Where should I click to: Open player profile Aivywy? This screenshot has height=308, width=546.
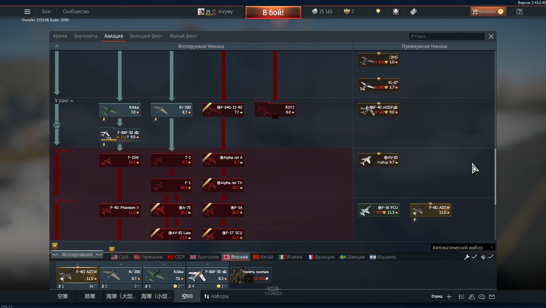click(x=225, y=12)
